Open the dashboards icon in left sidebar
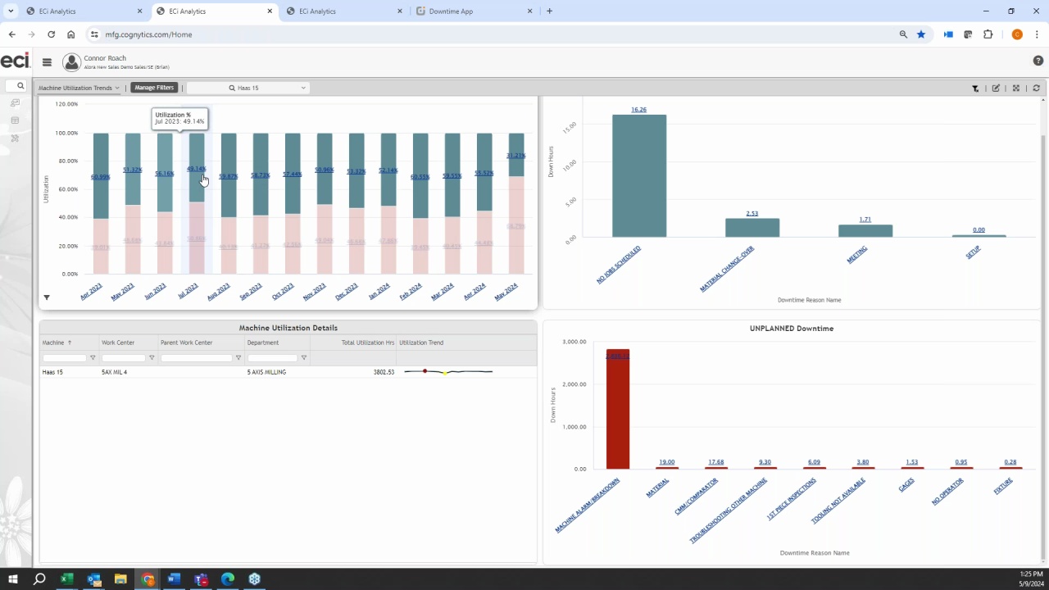This screenshot has width=1049, height=590. pyautogui.click(x=15, y=103)
